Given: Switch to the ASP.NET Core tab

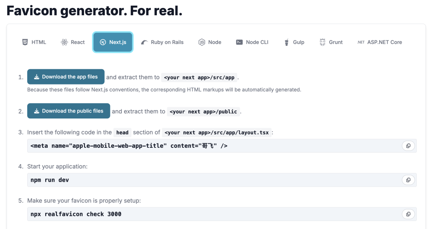Looking at the screenshot, I should pos(380,42).
